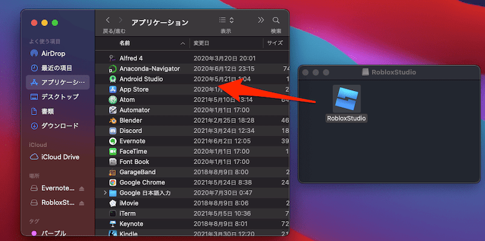Click the Alfred 4 app icon
This screenshot has height=241, width=485.
113,58
